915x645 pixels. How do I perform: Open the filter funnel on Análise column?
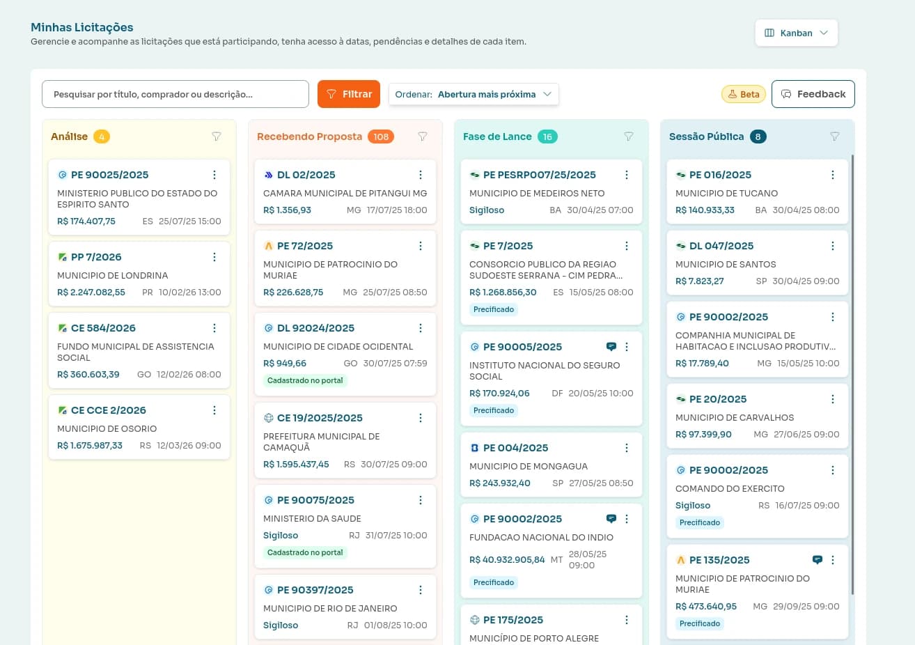click(x=217, y=137)
